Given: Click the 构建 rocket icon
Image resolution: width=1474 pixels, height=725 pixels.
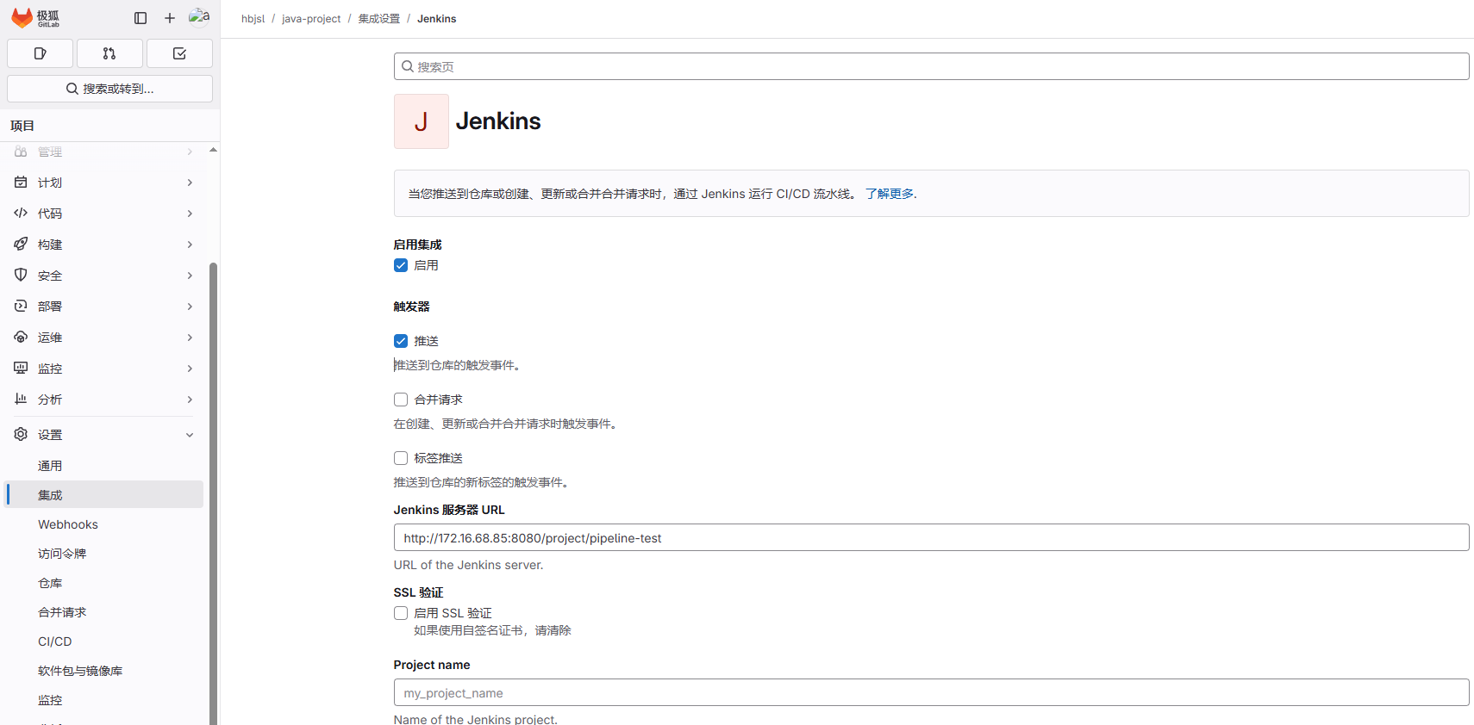Looking at the screenshot, I should click(x=21, y=245).
